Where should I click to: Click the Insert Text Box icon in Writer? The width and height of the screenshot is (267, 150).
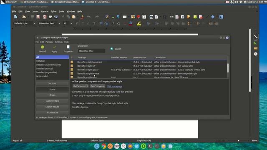144,17
